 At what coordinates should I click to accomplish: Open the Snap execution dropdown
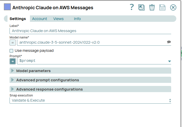click(x=90, y=100)
